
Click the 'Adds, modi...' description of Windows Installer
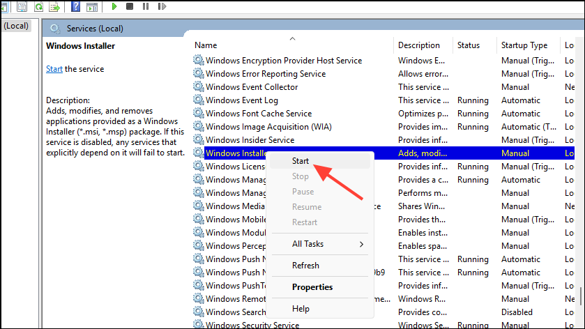tap(423, 153)
